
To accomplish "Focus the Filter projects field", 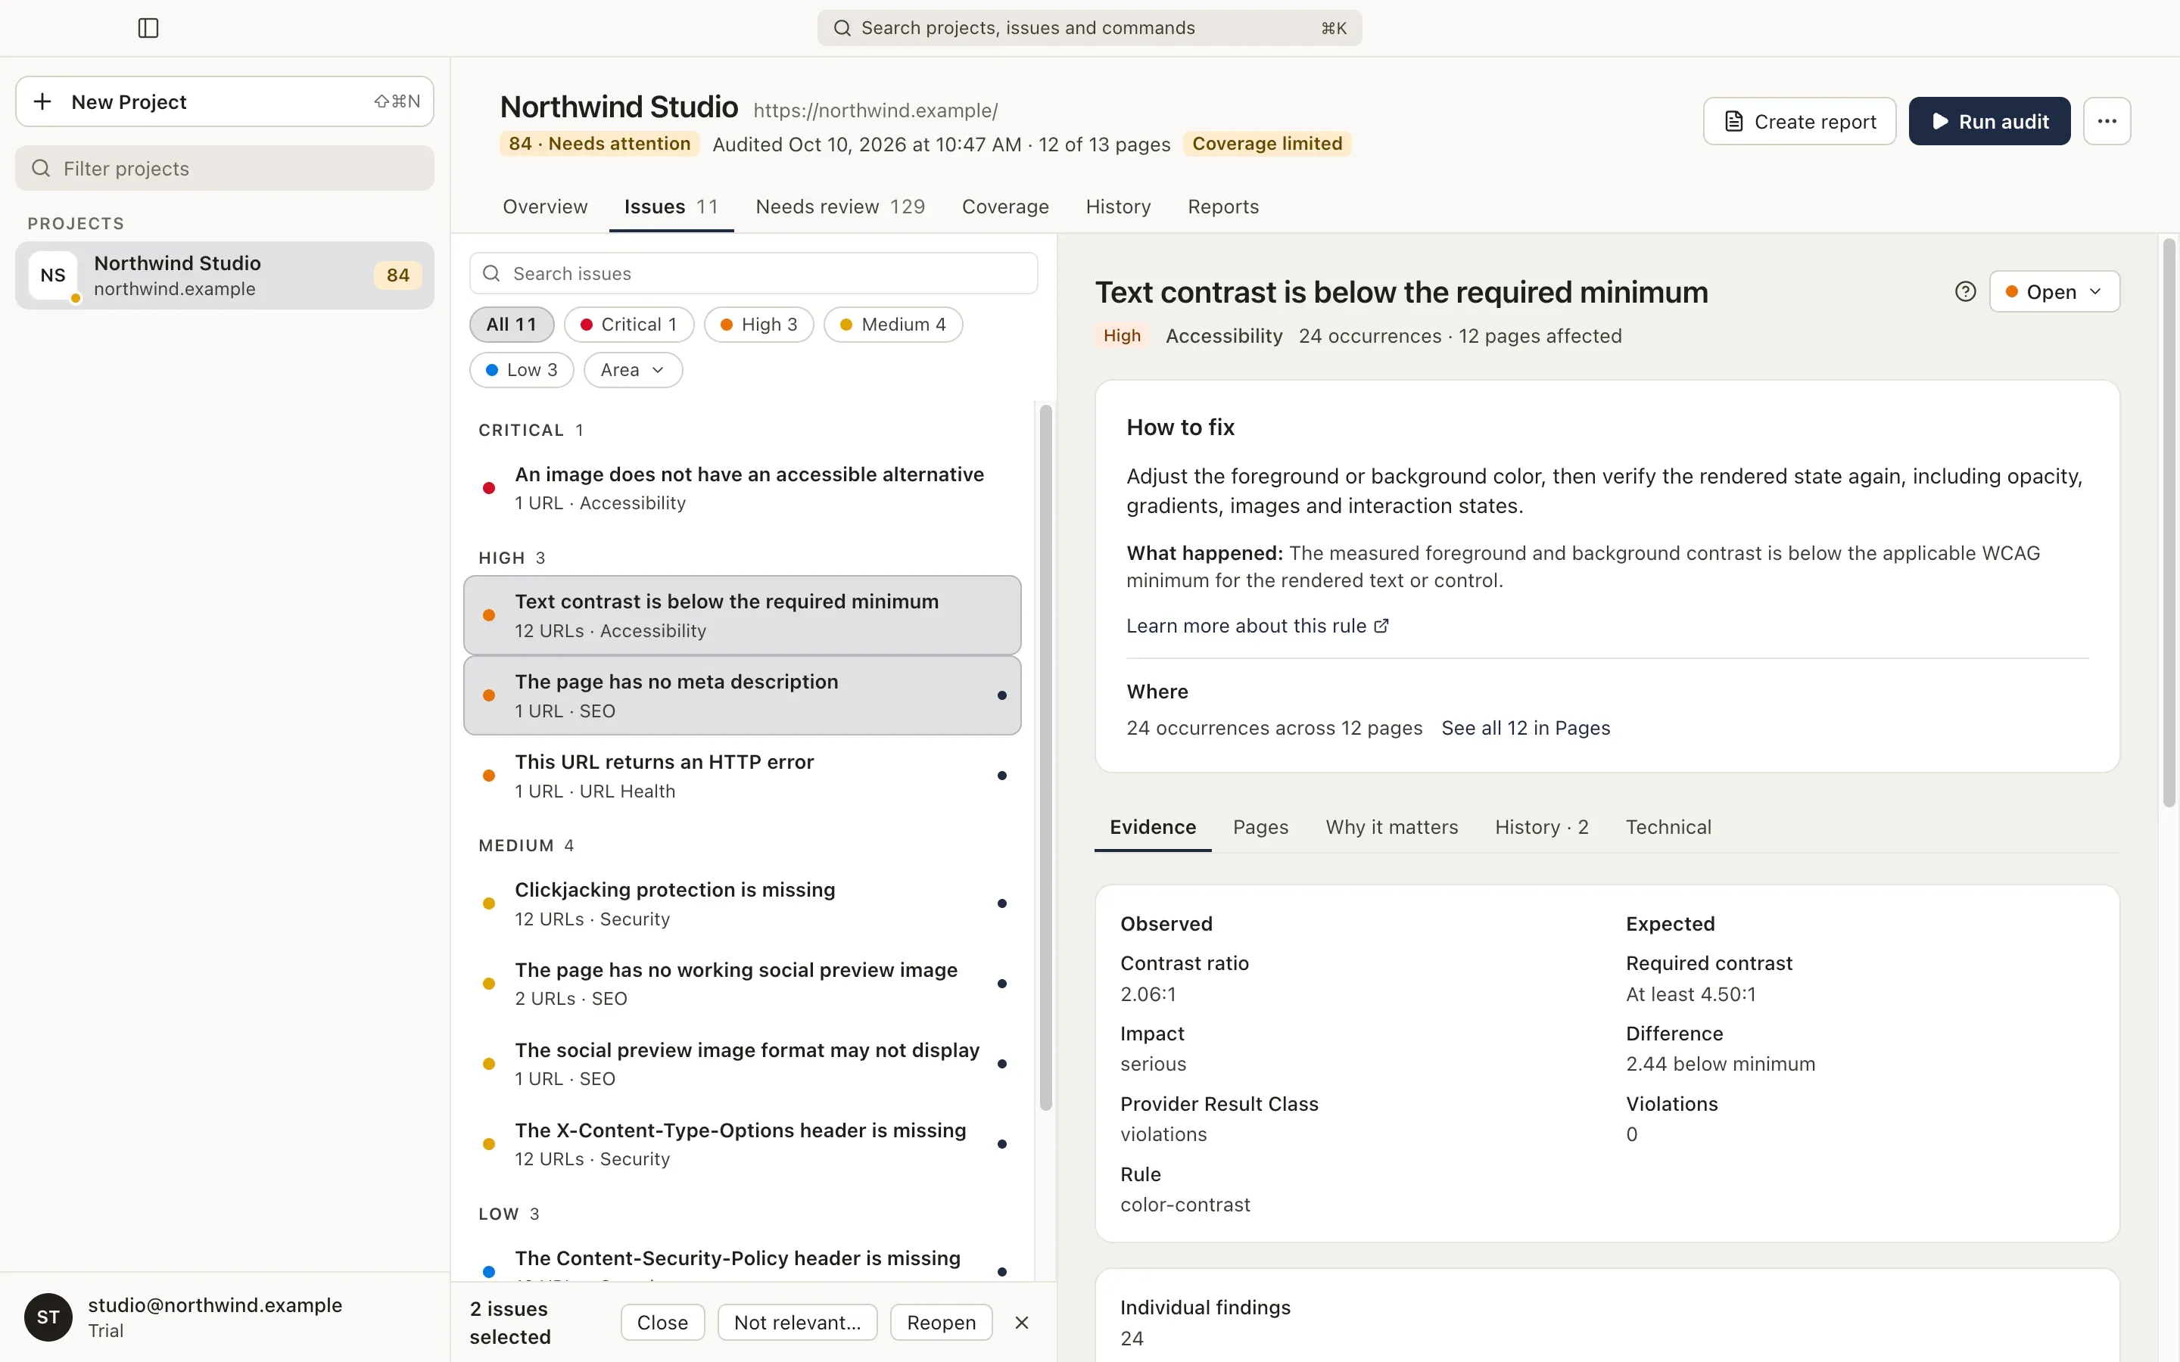I will pyautogui.click(x=224, y=169).
